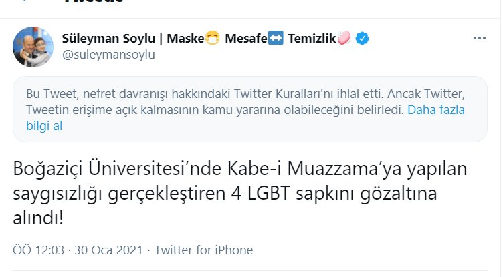Click the 'ÖÖ 12:03' tweet timestamp
This screenshot has width=503, height=277.
(38, 250)
